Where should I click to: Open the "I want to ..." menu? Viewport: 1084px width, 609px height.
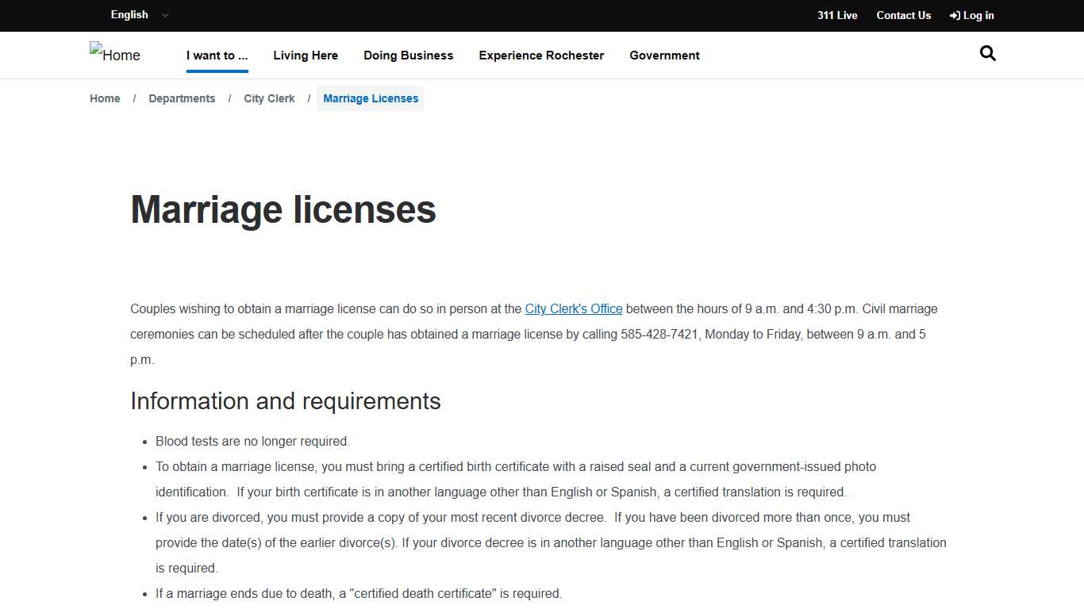[216, 55]
